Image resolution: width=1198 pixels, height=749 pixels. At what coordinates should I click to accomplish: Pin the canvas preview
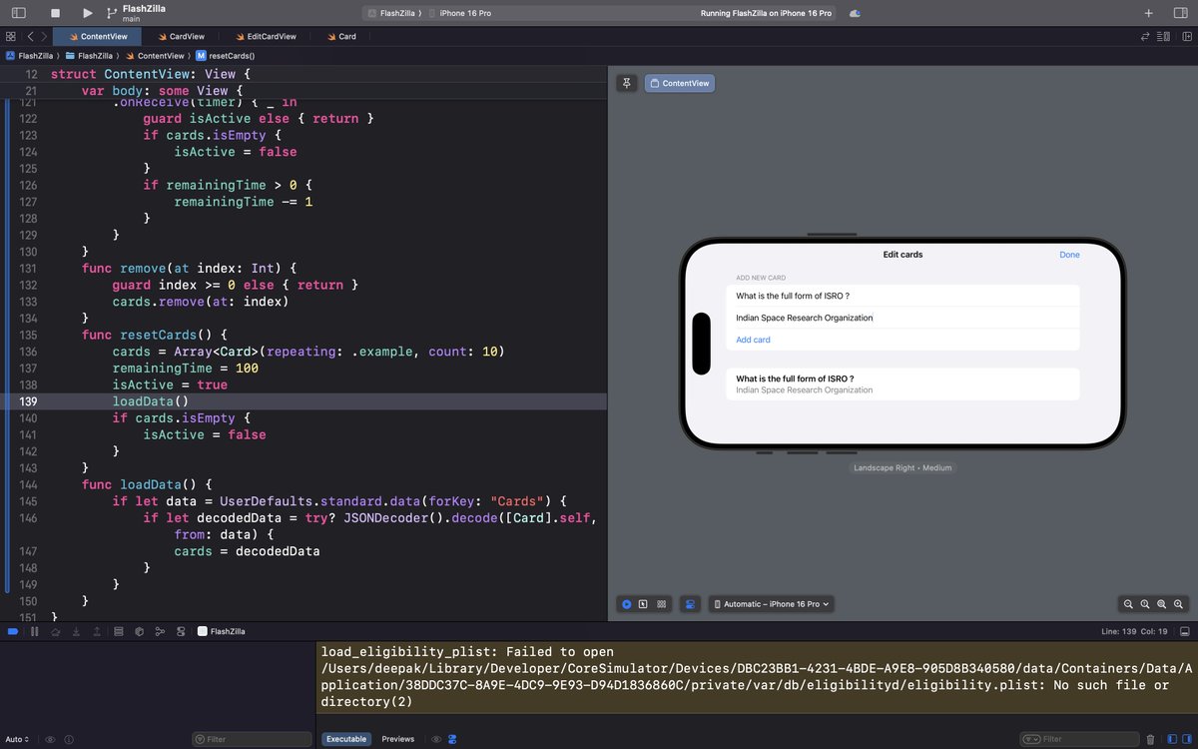tap(627, 83)
